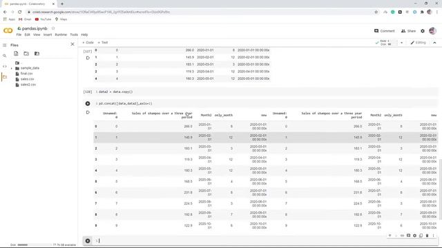The width and height of the screenshot is (442, 248).
Task: Close the Files panel
Action: 73,44
